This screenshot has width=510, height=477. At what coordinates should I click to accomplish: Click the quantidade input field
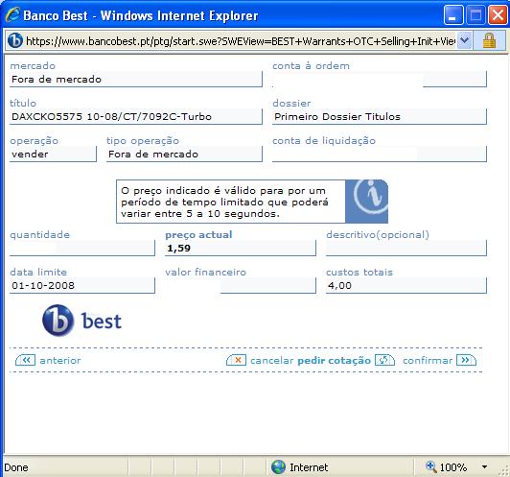point(82,249)
